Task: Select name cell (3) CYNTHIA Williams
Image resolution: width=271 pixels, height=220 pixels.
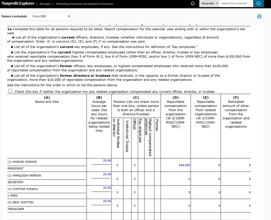Action: tap(22, 189)
